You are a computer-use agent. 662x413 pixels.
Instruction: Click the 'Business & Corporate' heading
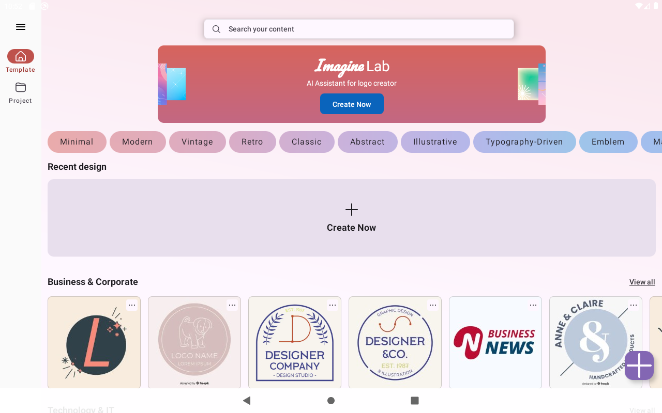point(93,282)
